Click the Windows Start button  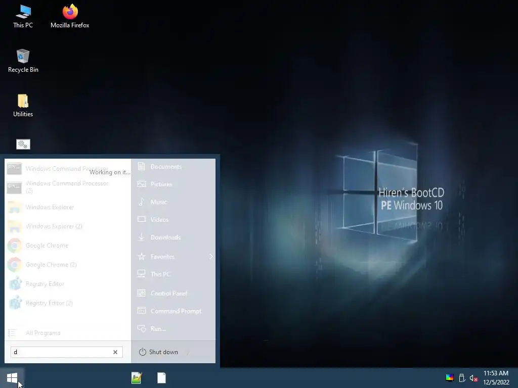pos(12,378)
